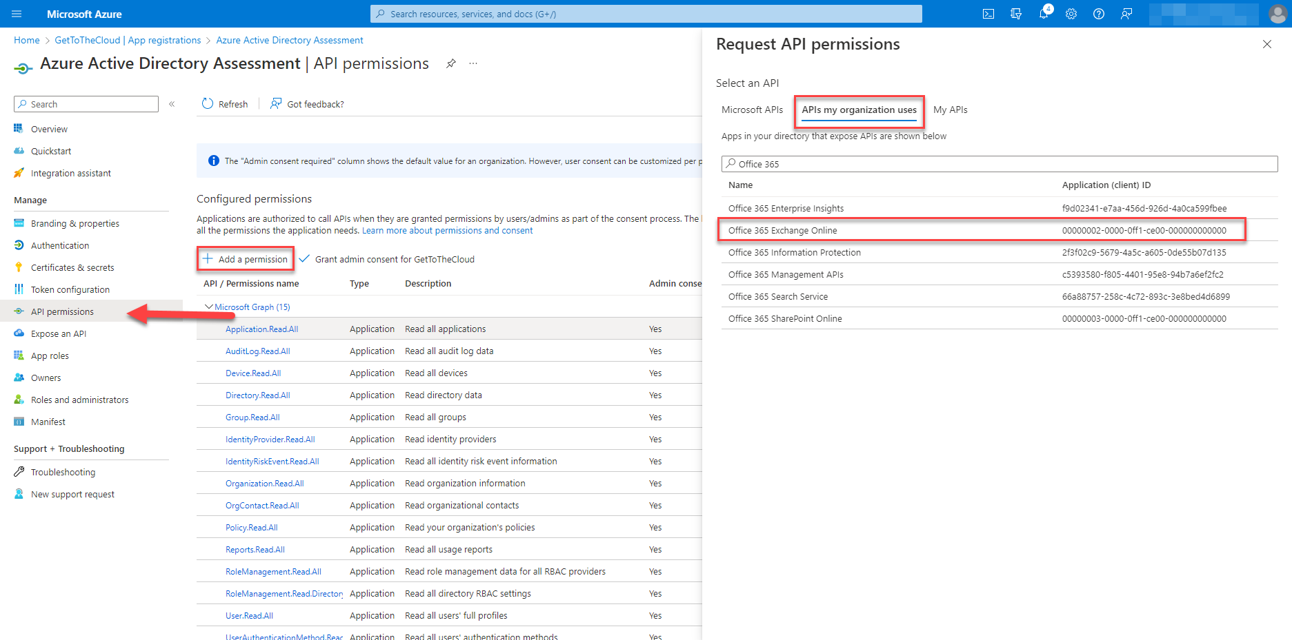1292x640 pixels.
Task: Open the ellipsis menu beside the pin
Action: pos(473,63)
